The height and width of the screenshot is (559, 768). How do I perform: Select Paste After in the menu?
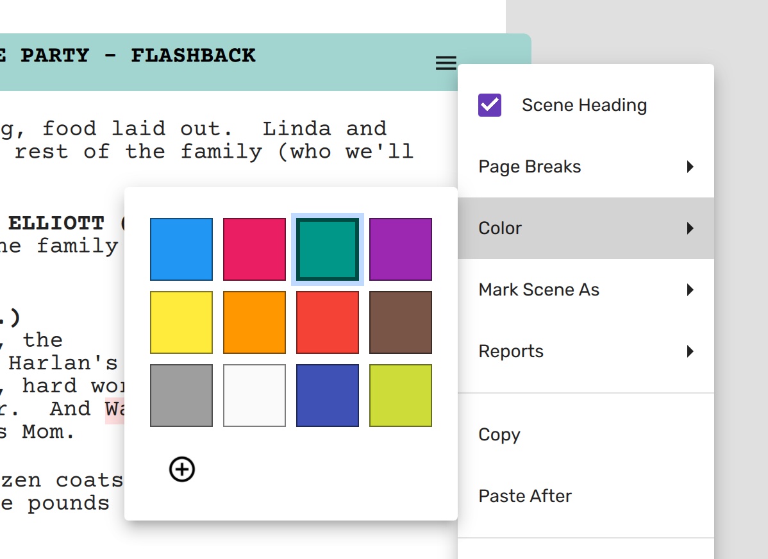pos(525,496)
